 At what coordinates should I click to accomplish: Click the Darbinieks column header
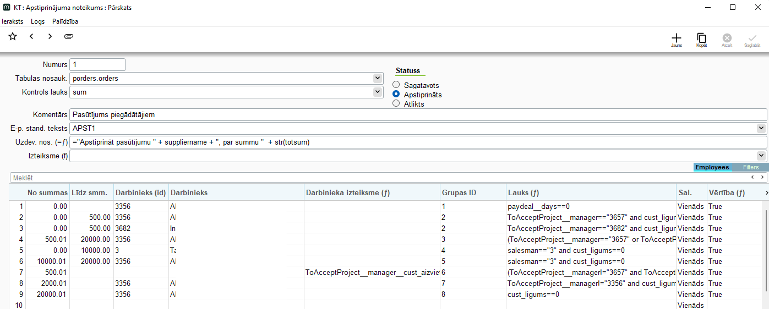(x=236, y=192)
